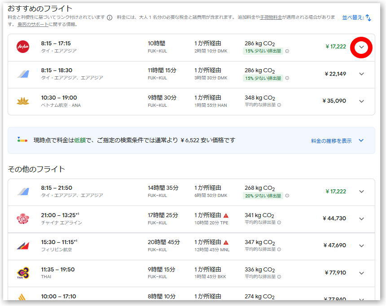Click the AirAsia logo on the 8:15 – 17:15 flight
The width and height of the screenshot is (386, 306).
[23, 47]
